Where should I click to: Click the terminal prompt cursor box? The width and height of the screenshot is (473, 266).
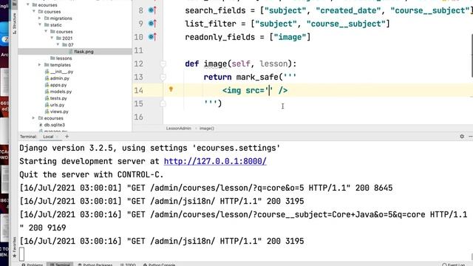coord(21,254)
